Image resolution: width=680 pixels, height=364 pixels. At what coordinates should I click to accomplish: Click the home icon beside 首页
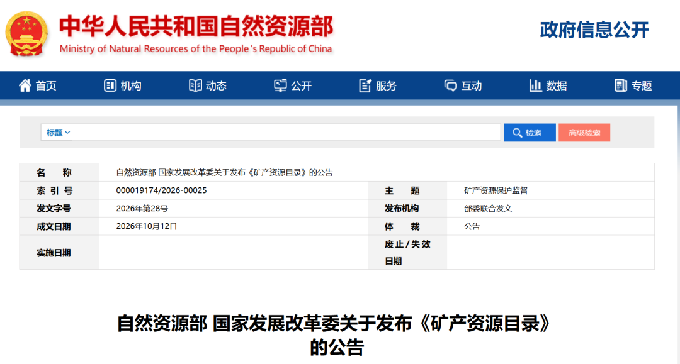coord(25,85)
